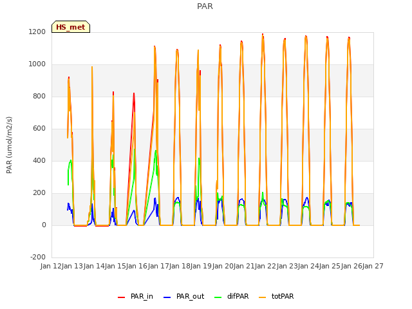Click the 200 y-axis tick label

click(39, 193)
